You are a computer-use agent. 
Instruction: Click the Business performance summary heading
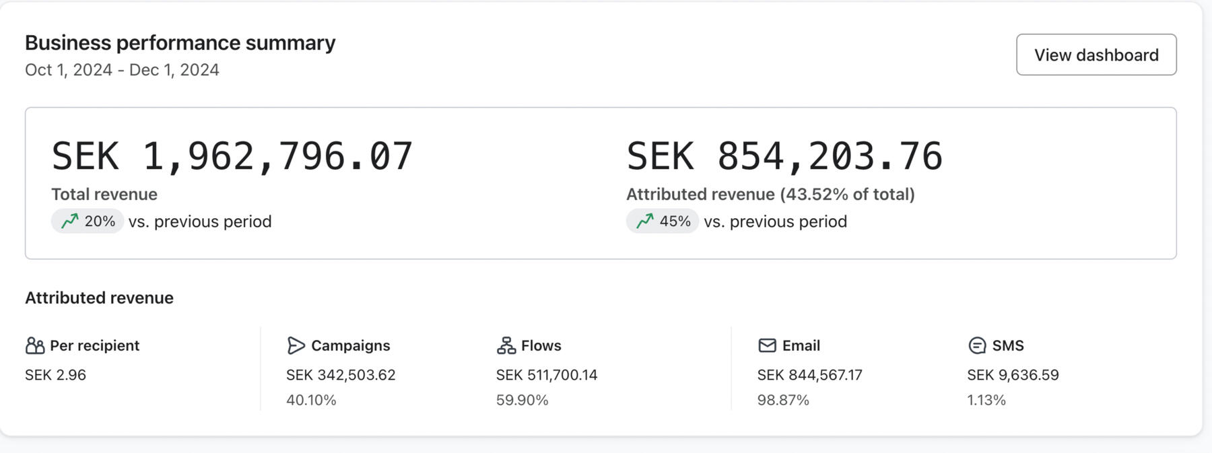pos(180,43)
